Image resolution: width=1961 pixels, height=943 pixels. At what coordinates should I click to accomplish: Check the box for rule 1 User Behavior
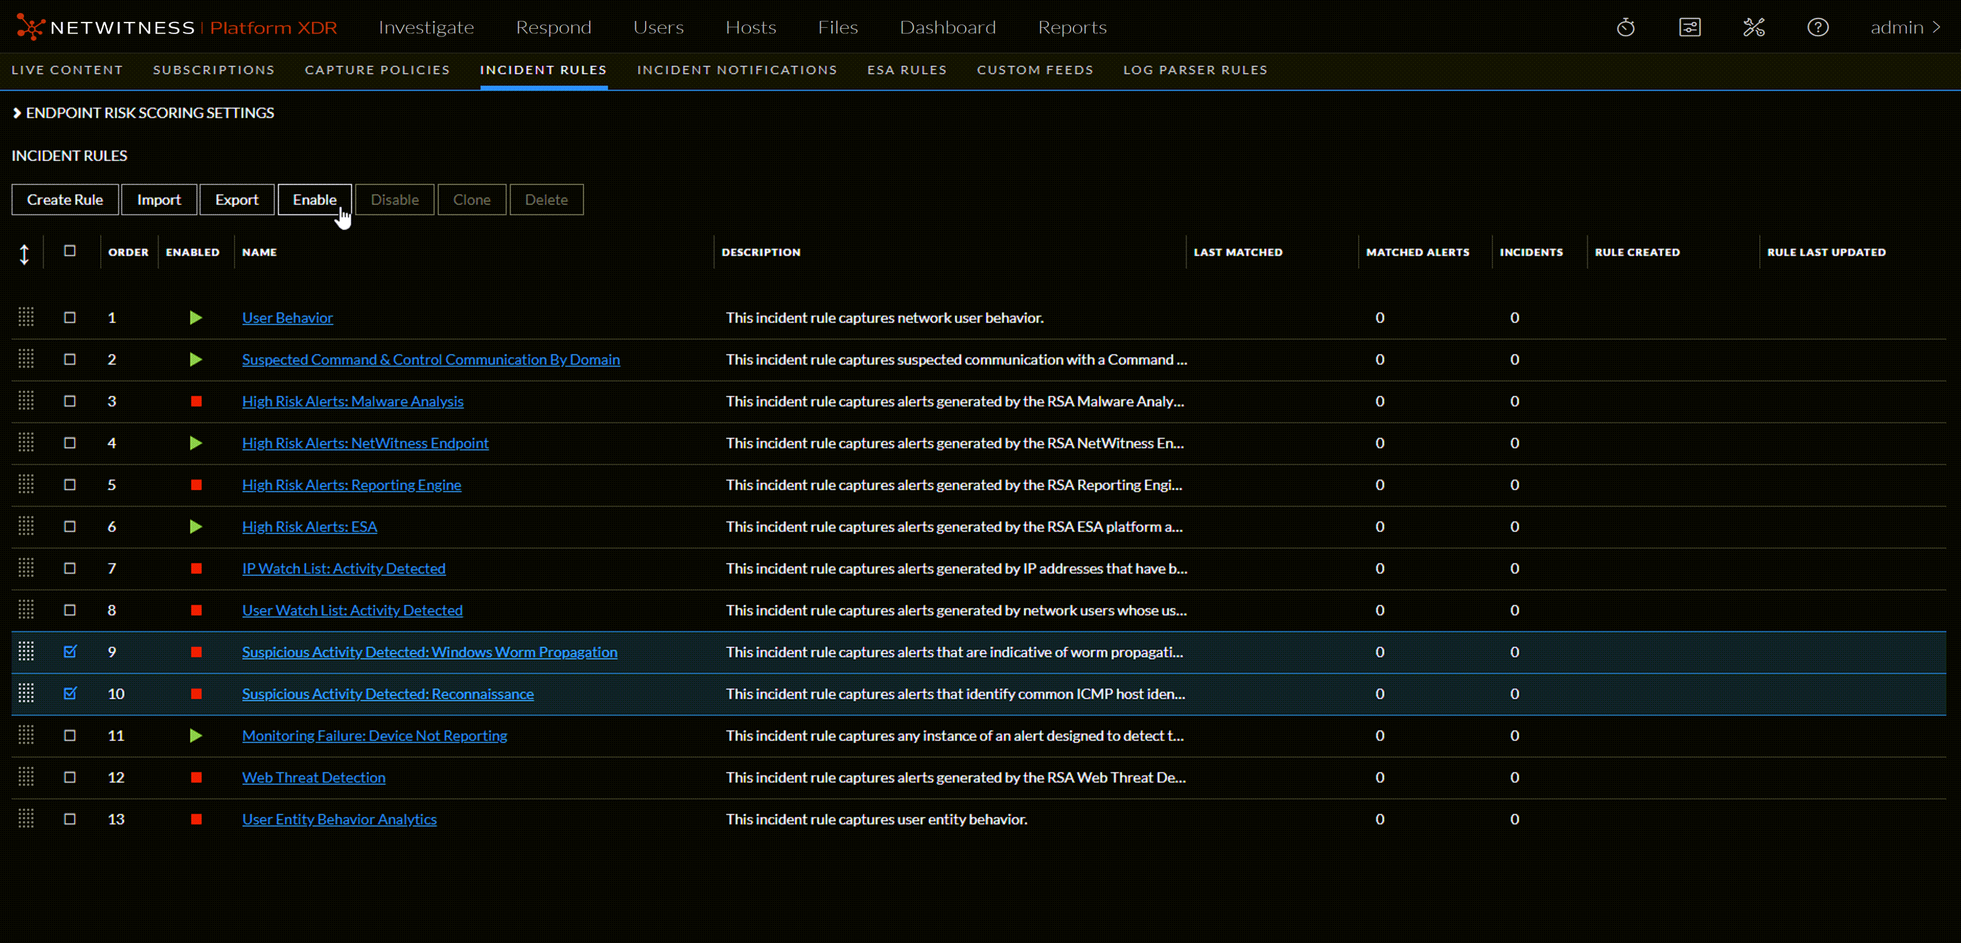tap(69, 317)
